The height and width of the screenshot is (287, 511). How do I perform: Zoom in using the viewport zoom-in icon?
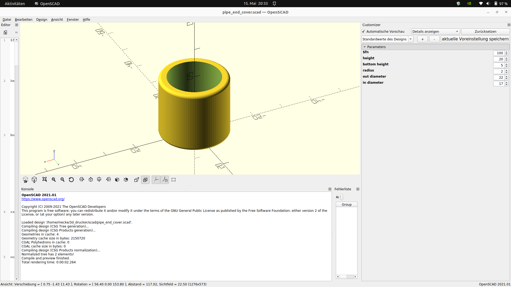point(53,180)
